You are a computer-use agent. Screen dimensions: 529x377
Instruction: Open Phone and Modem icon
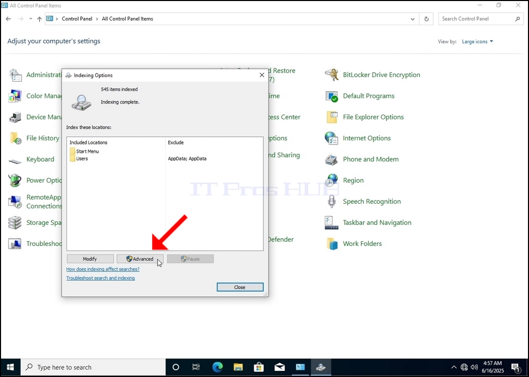(331, 159)
